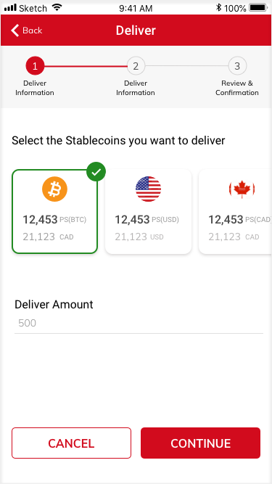Tap the cellular signal bars icon
This screenshot has width=272, height=484.
click(10, 8)
